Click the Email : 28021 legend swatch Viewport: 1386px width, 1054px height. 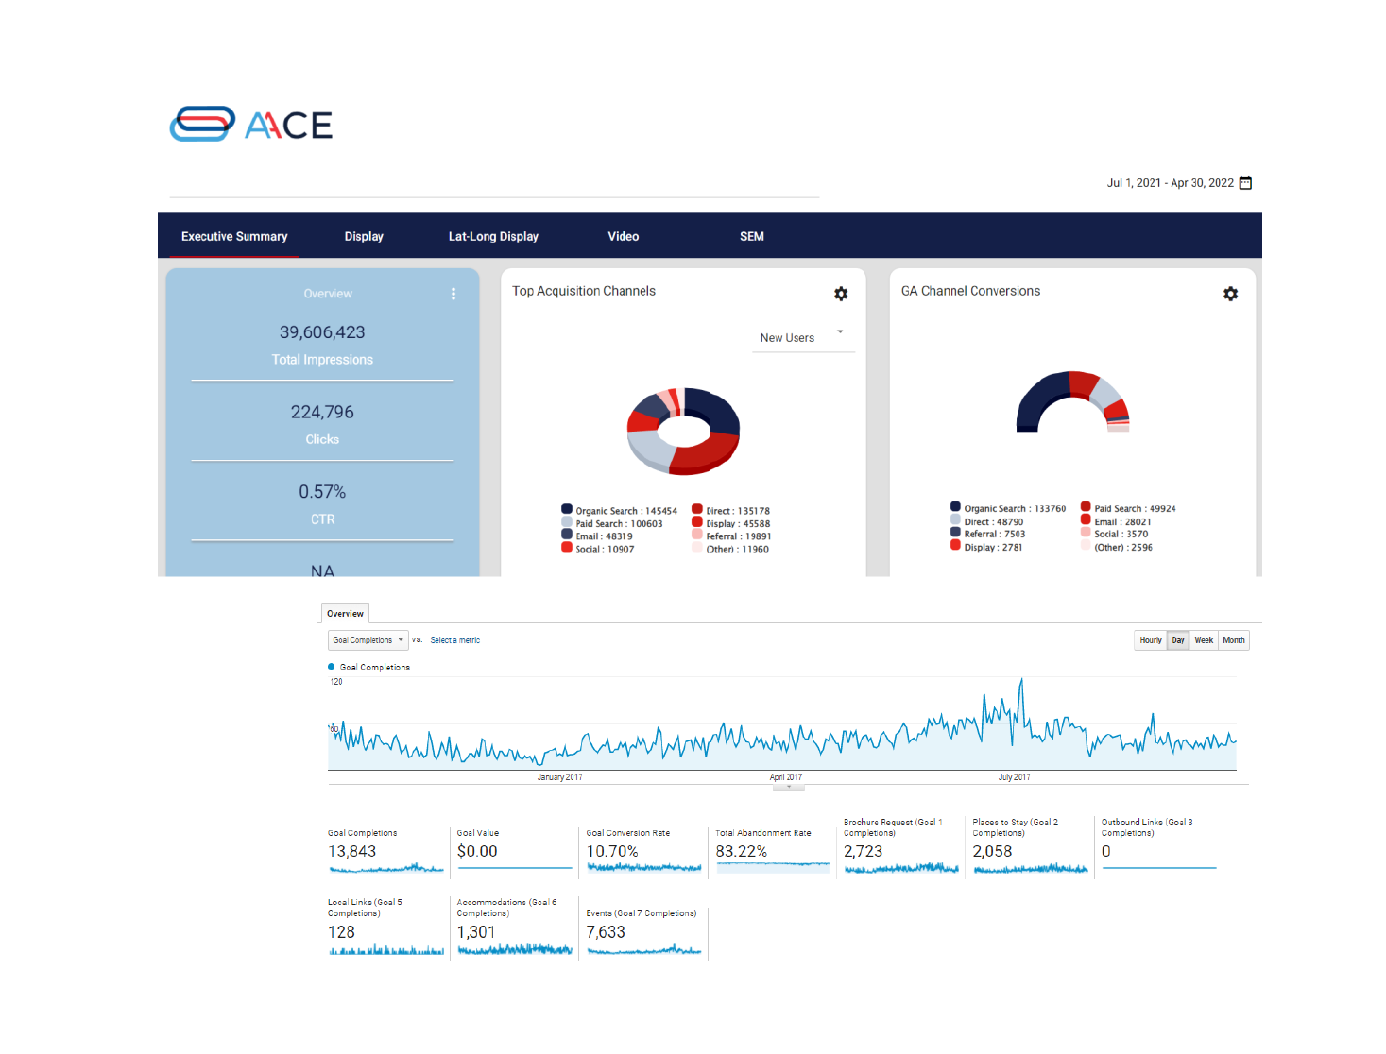pos(1086,519)
